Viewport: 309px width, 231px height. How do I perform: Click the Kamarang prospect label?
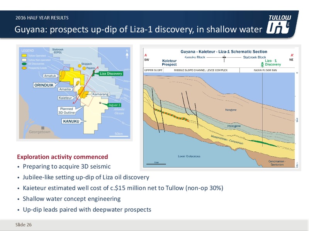tap(100, 94)
